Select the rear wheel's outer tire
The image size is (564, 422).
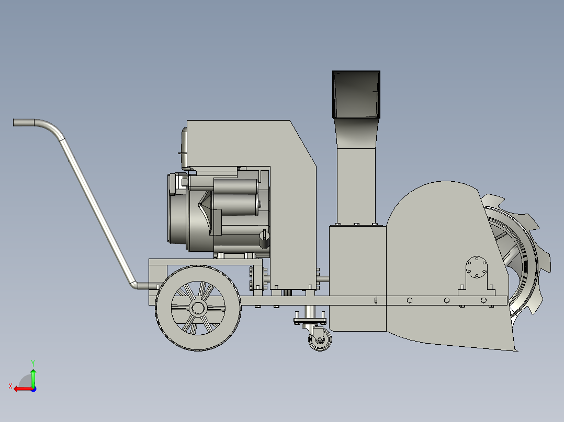(198, 308)
